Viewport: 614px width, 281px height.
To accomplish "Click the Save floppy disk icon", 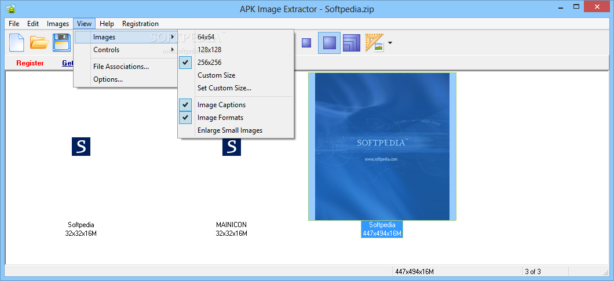I will (61, 43).
